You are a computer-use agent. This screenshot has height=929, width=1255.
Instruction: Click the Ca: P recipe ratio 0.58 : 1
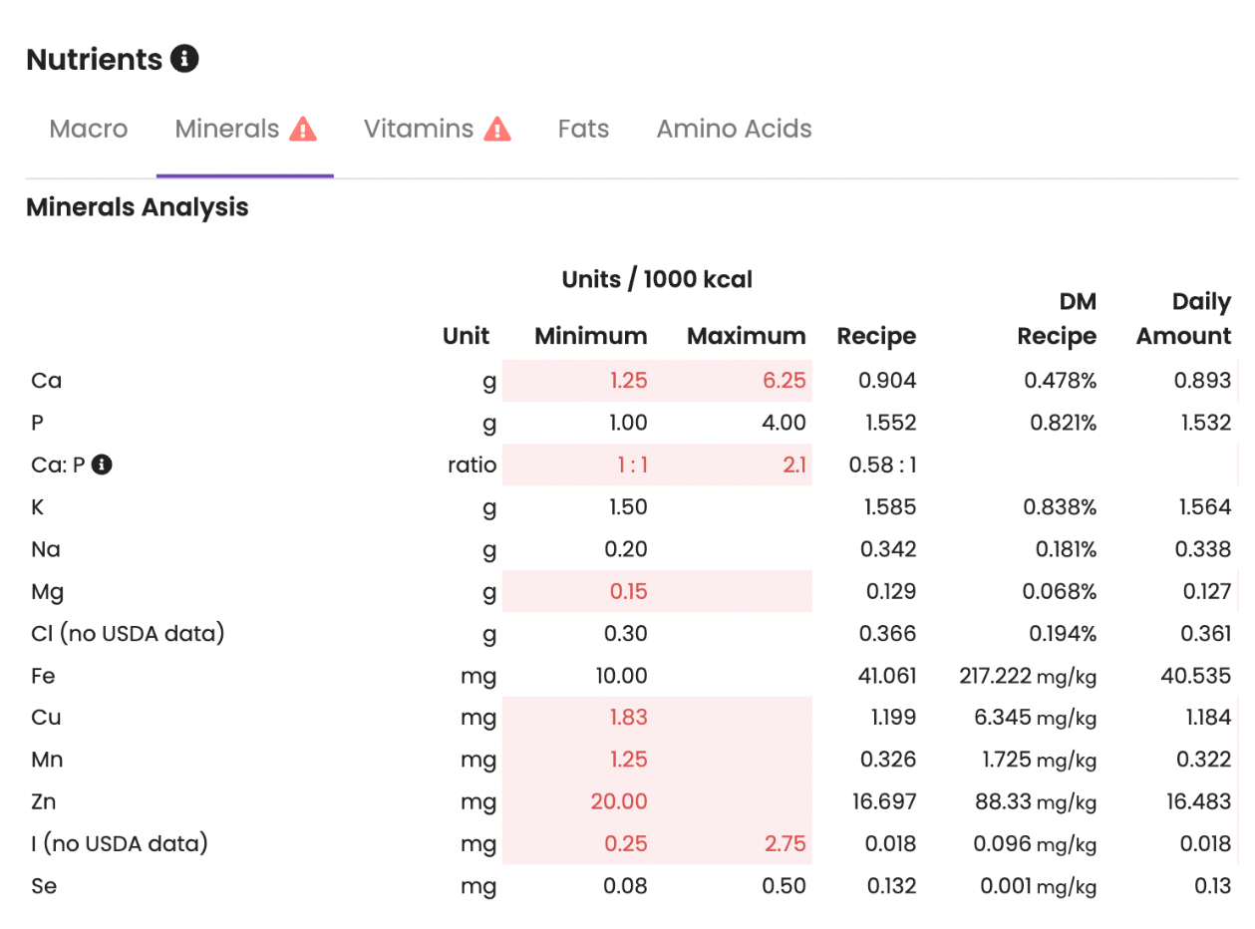pos(882,464)
